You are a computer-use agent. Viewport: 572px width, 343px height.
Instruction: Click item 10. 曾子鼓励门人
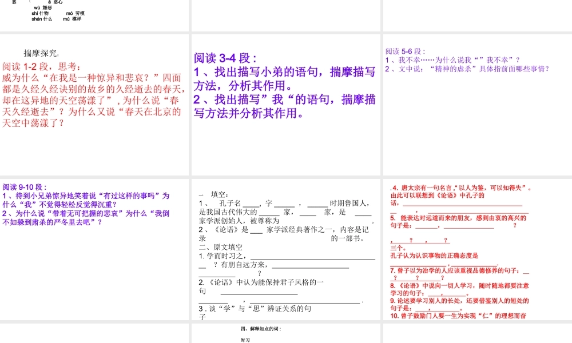click(458, 316)
